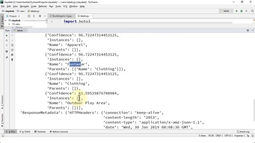Click claydesk breadcrumb in navigation bar

8,11
